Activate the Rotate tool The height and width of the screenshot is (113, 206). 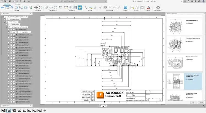(41, 7)
